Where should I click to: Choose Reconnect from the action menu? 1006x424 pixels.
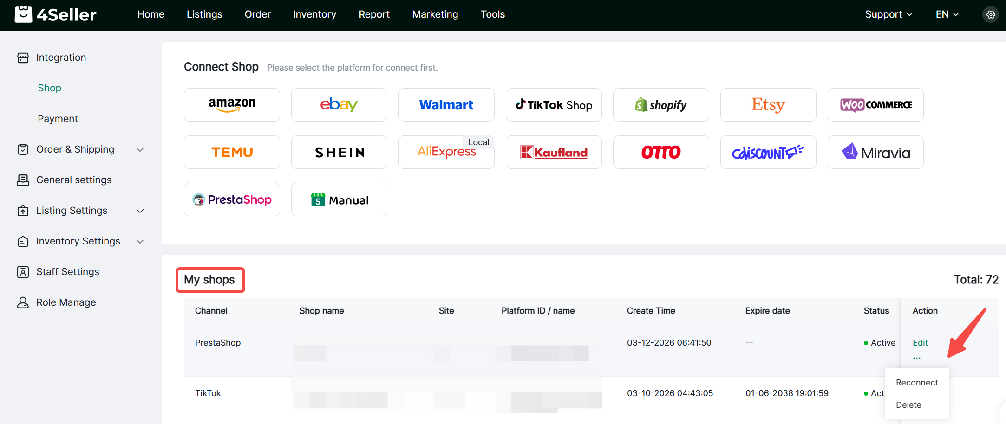point(916,383)
